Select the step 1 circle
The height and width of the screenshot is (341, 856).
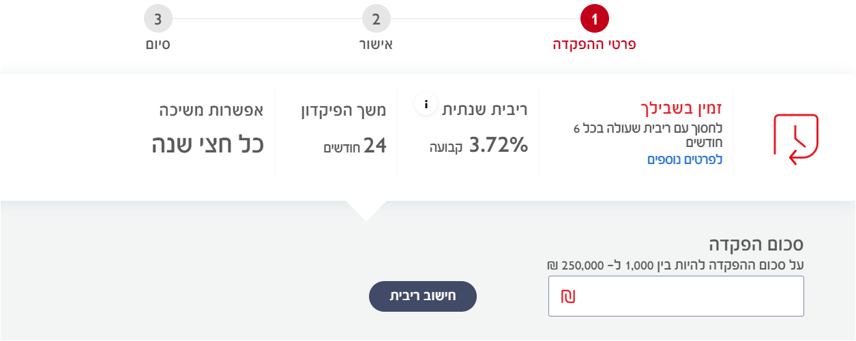(594, 19)
